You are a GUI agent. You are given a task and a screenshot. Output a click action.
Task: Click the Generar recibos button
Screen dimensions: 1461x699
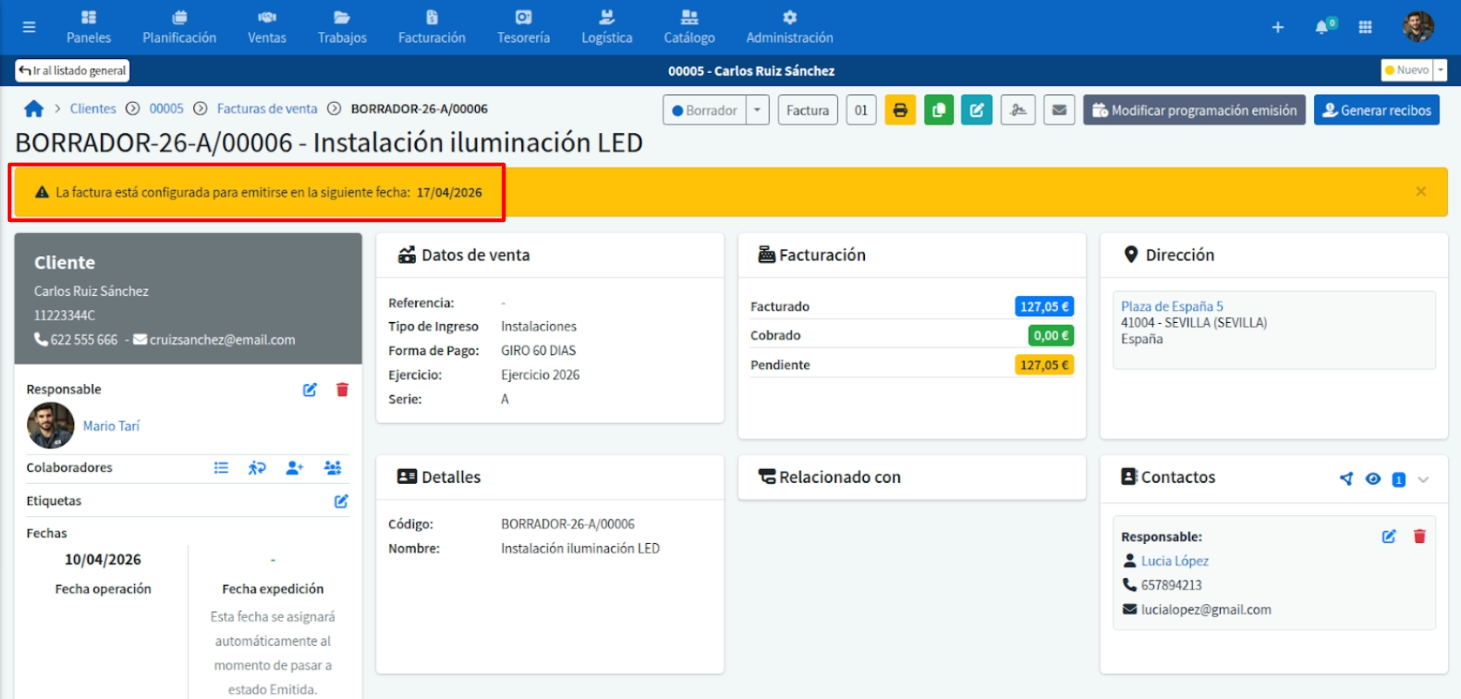click(1376, 111)
